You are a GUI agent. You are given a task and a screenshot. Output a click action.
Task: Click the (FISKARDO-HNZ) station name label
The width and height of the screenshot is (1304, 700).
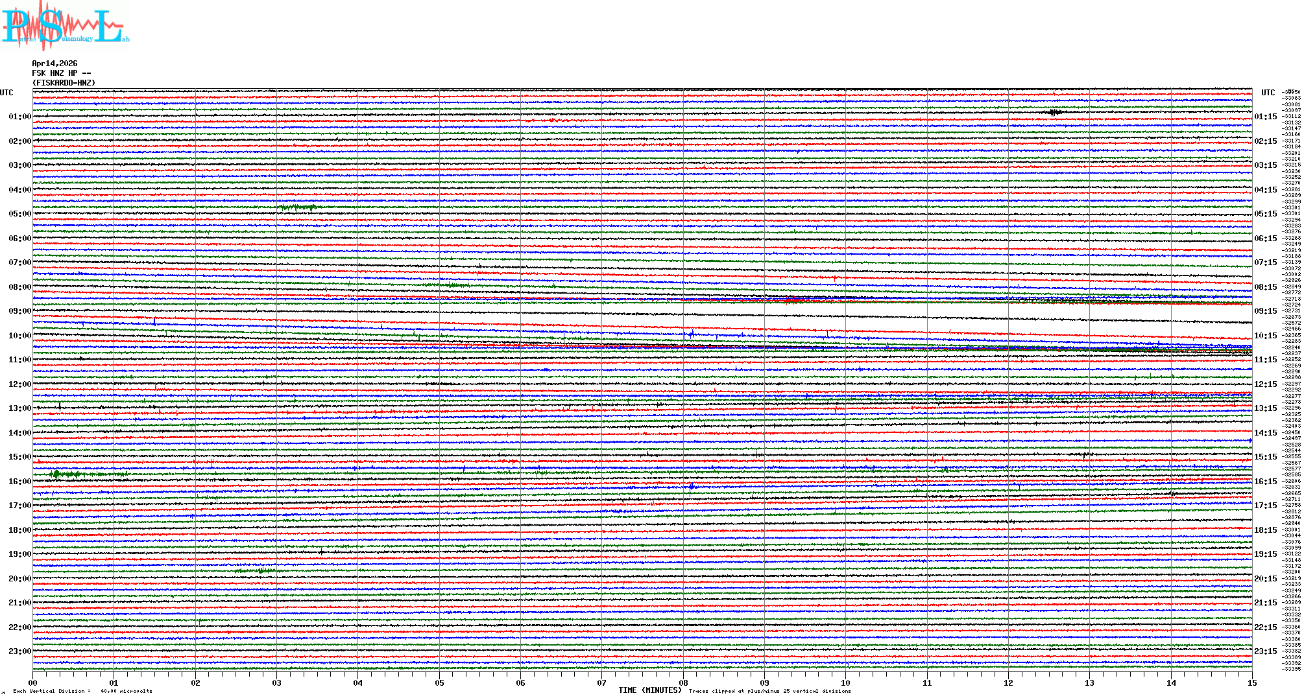pos(64,83)
